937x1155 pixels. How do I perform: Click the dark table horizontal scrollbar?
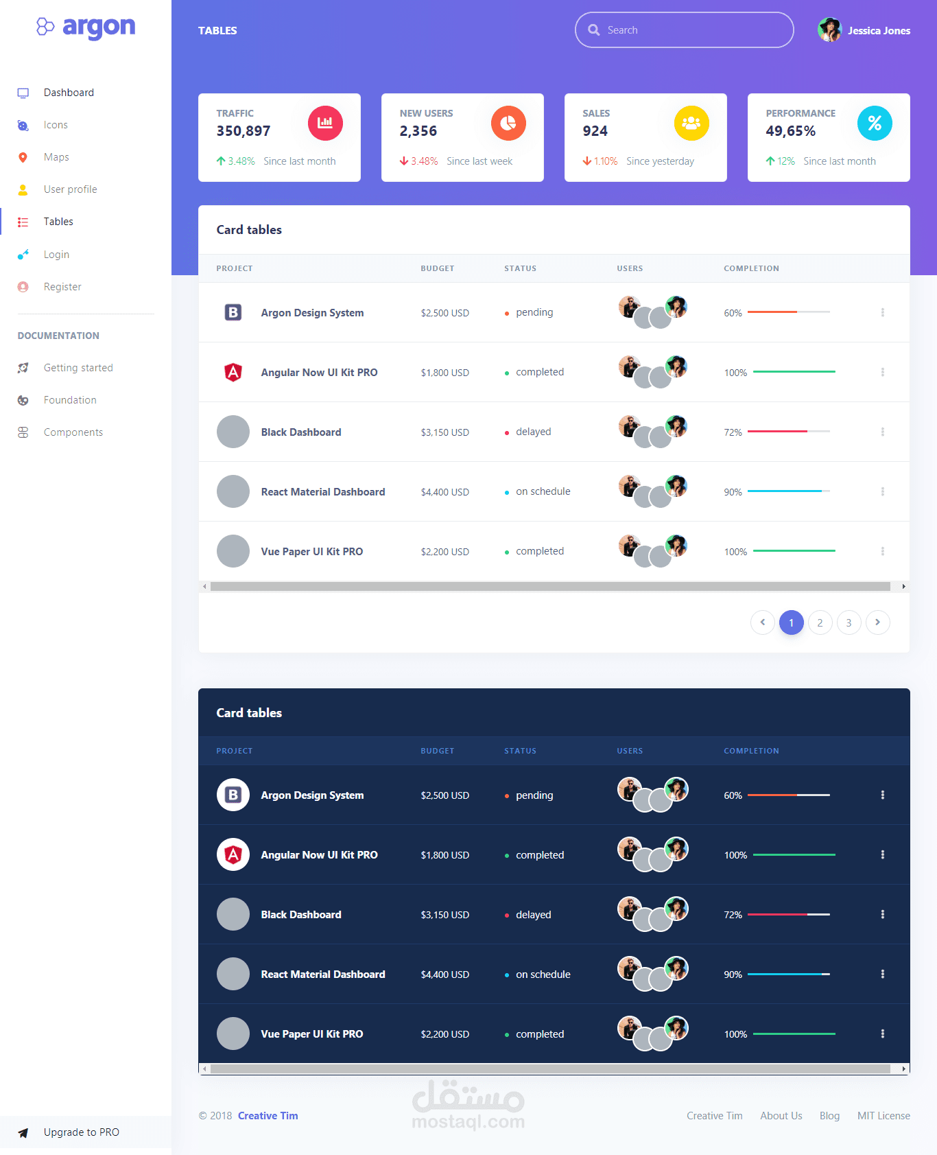[550, 1069]
